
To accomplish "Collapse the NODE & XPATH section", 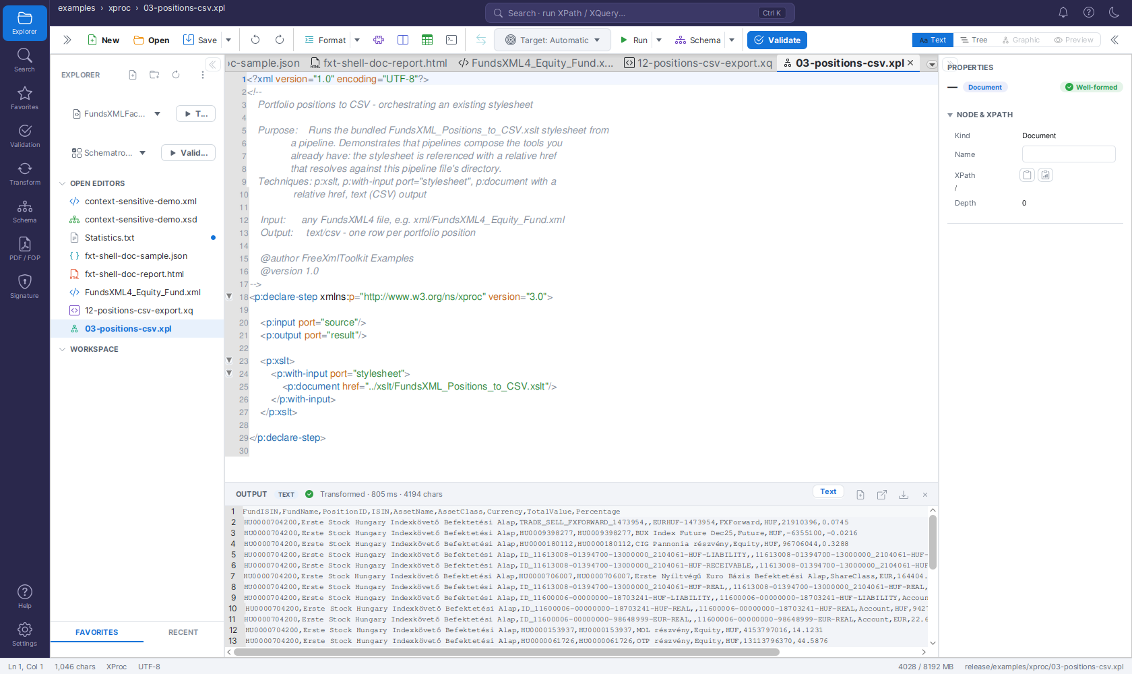I will coord(950,115).
